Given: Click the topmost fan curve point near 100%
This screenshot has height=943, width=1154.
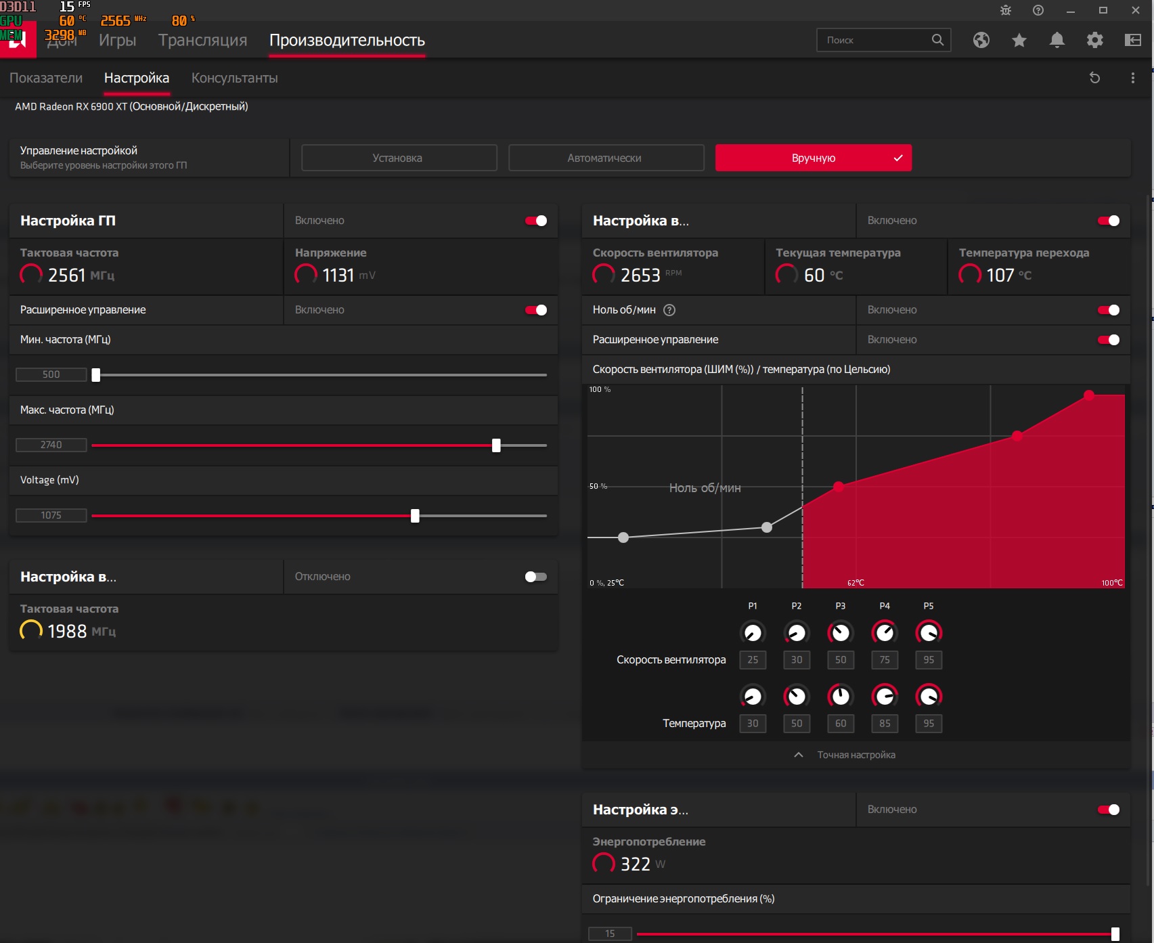Looking at the screenshot, I should click(1089, 395).
